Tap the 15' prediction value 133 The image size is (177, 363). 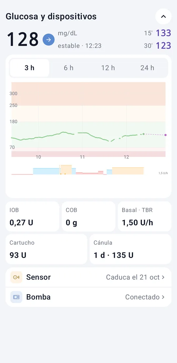(x=163, y=33)
